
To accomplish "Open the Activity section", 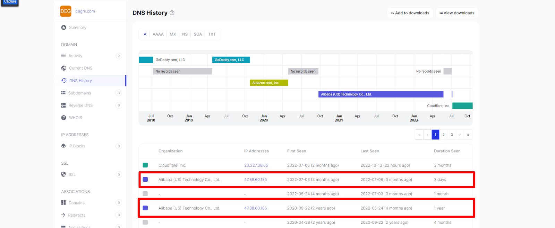I will point(75,56).
